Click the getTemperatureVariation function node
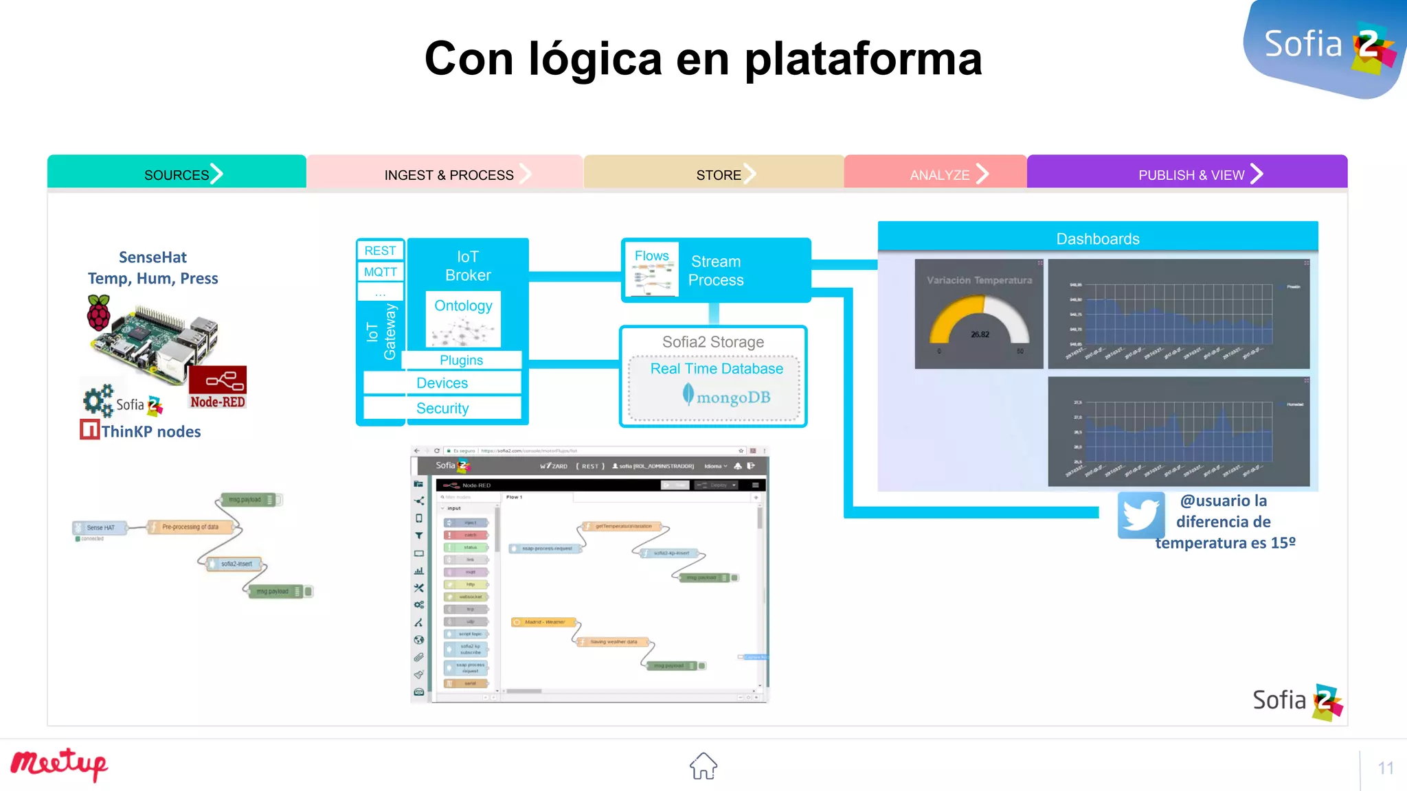 (x=622, y=526)
